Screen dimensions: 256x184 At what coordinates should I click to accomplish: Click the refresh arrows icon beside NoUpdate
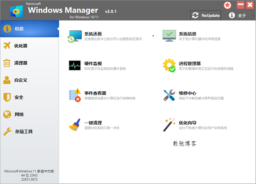click(195, 15)
